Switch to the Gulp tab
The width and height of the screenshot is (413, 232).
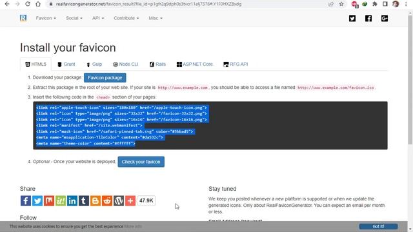click(x=94, y=64)
